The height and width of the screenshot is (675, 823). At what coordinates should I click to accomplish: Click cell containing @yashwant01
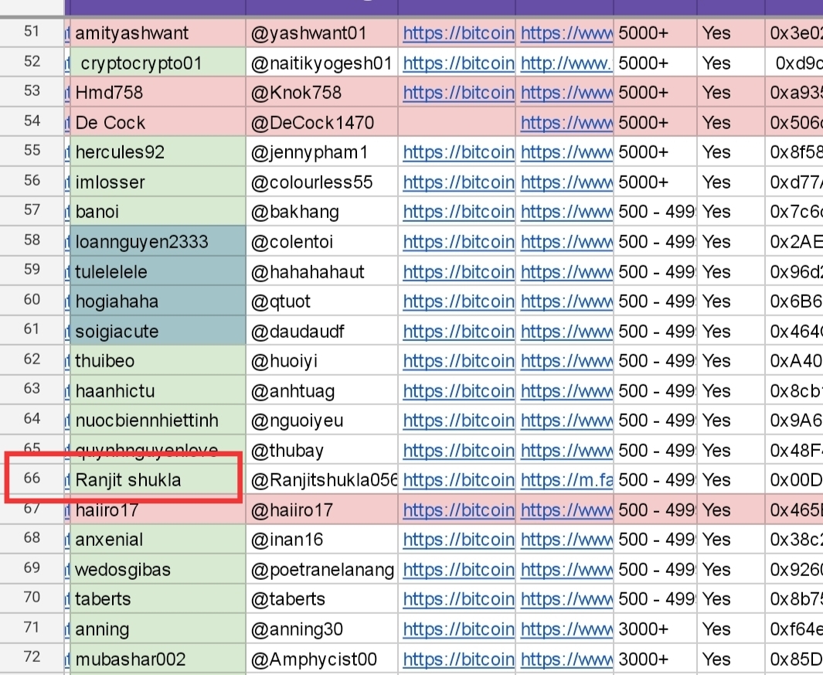(x=321, y=33)
